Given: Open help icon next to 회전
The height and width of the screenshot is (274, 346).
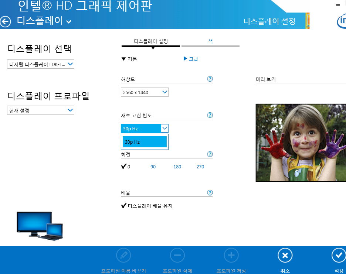Looking at the screenshot, I should click(x=210, y=154).
